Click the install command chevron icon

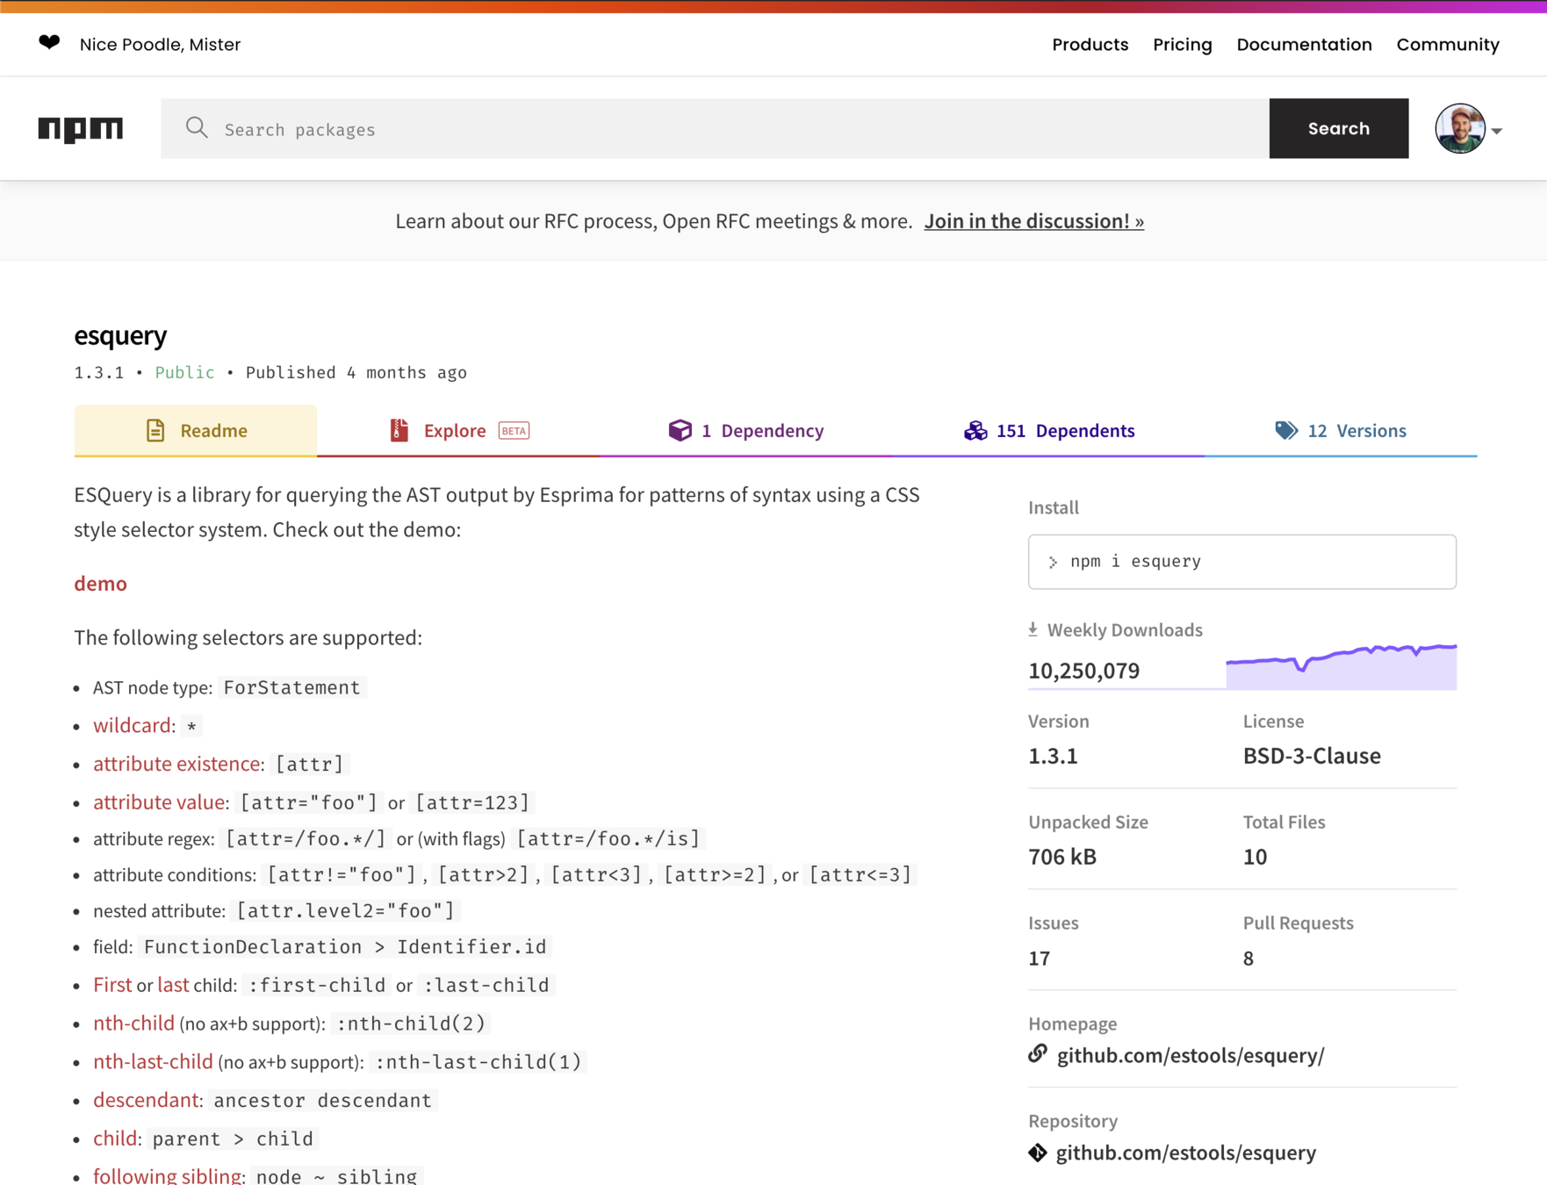[x=1053, y=562]
